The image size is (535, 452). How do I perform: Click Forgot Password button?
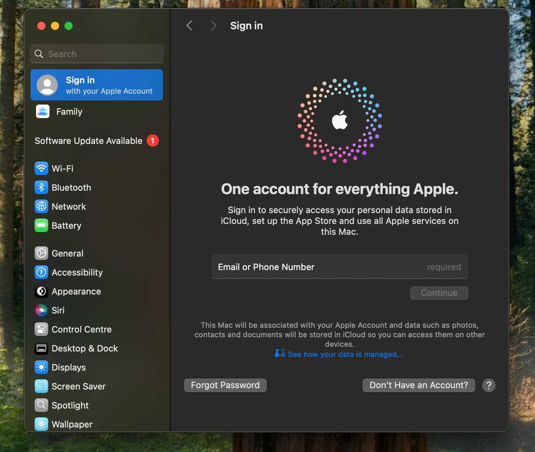(x=226, y=385)
